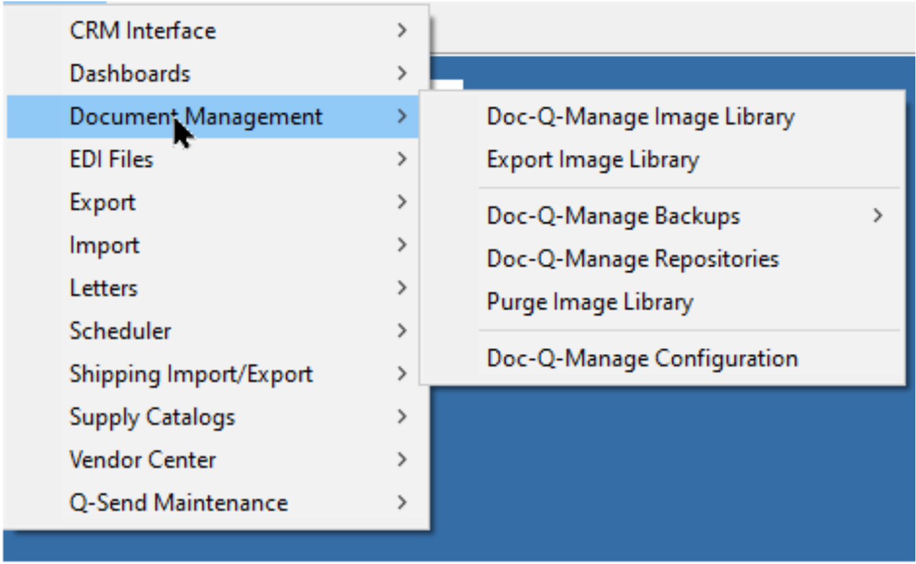Open Doc-Q-Manage Repositories

click(662, 259)
